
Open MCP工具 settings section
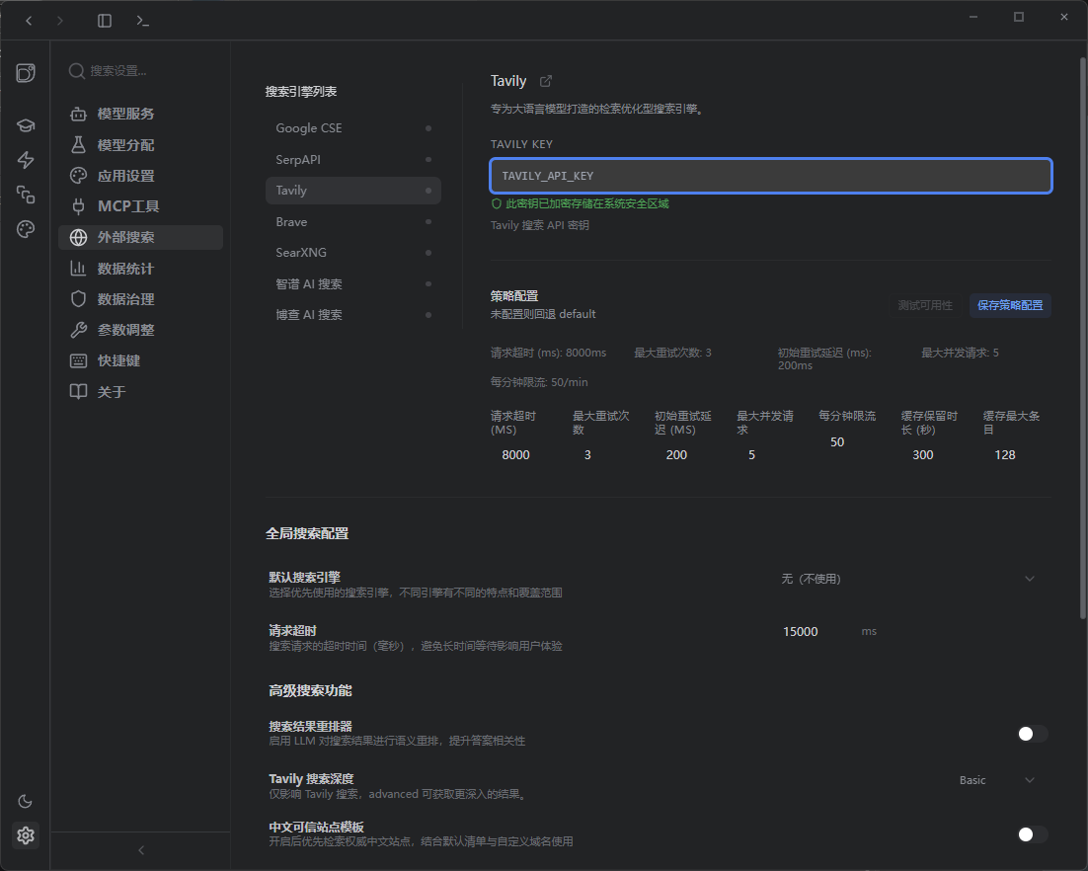tap(140, 206)
